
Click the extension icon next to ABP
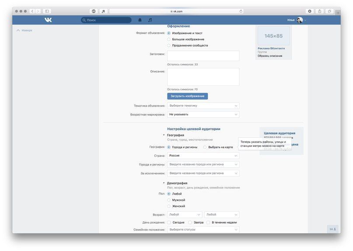pyautogui.click(x=103, y=11)
